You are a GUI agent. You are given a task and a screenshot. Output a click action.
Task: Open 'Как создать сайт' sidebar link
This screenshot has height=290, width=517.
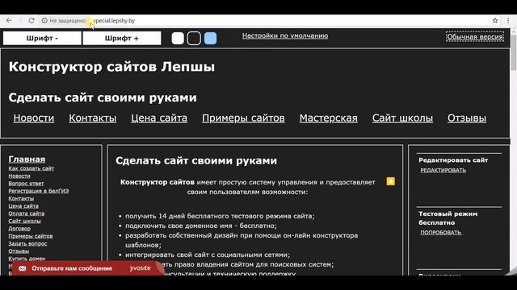[32, 168]
